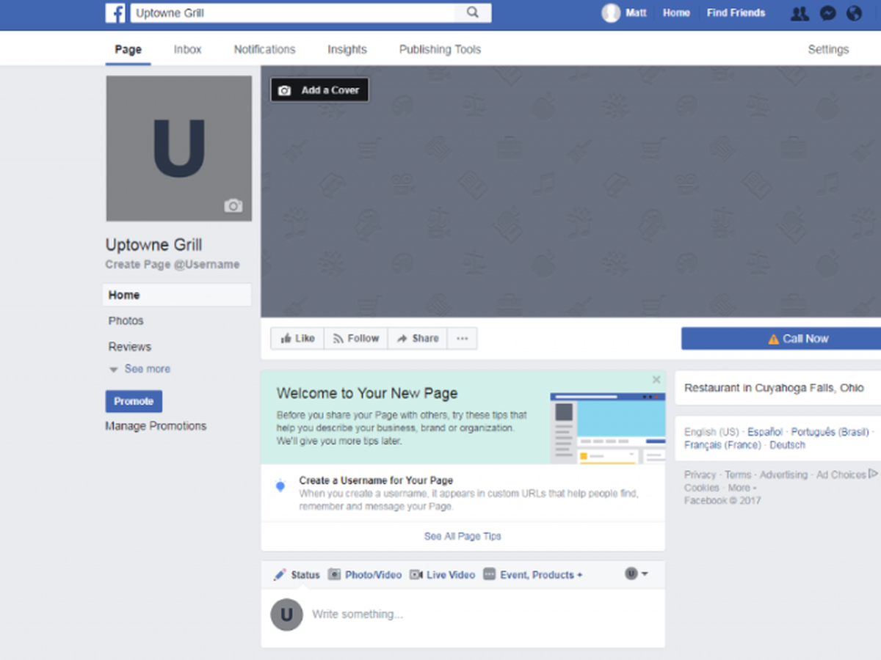Open the post-as identity dropdown
This screenshot has height=660, width=881.
(636, 573)
